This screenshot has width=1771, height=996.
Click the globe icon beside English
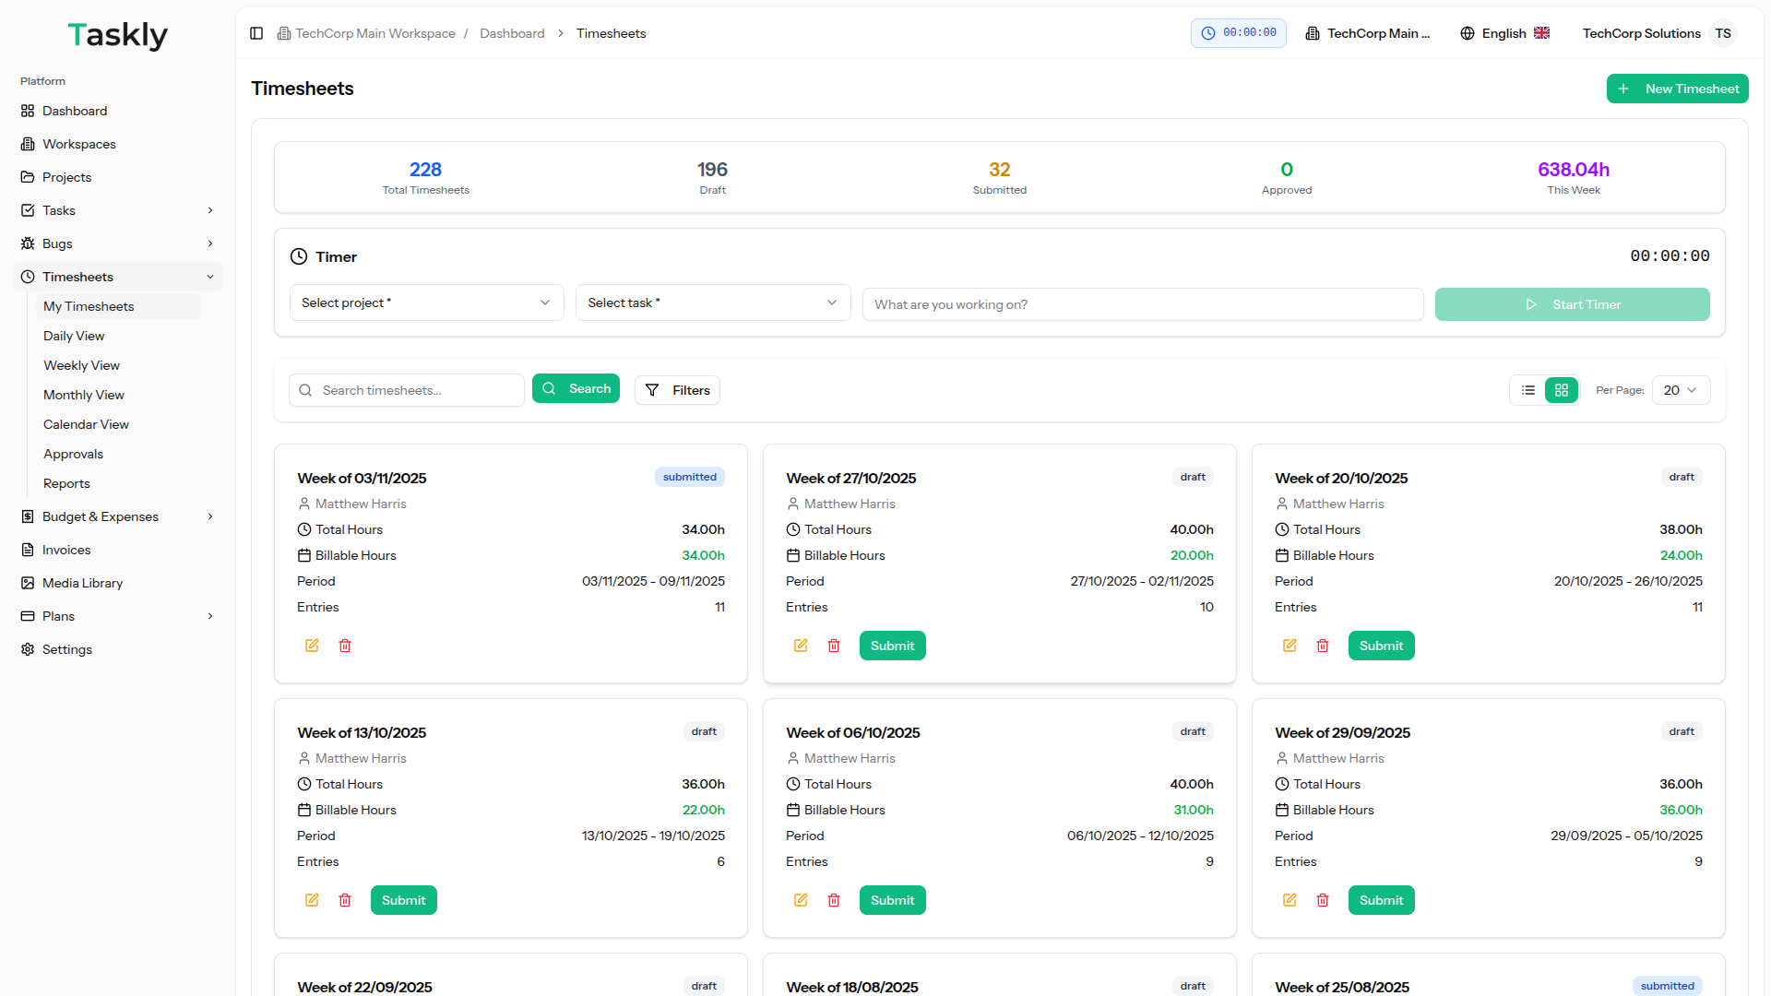[x=1467, y=33]
